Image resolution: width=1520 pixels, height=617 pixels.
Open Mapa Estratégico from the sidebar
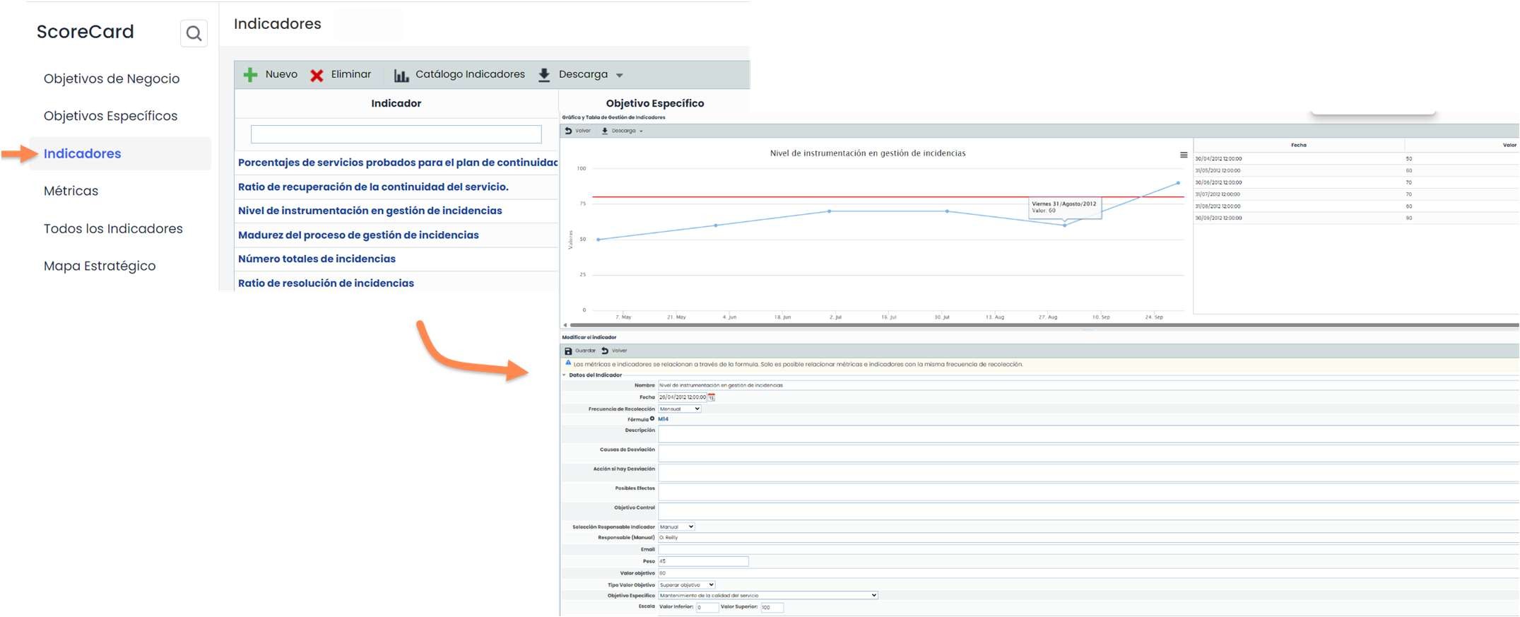tap(100, 266)
